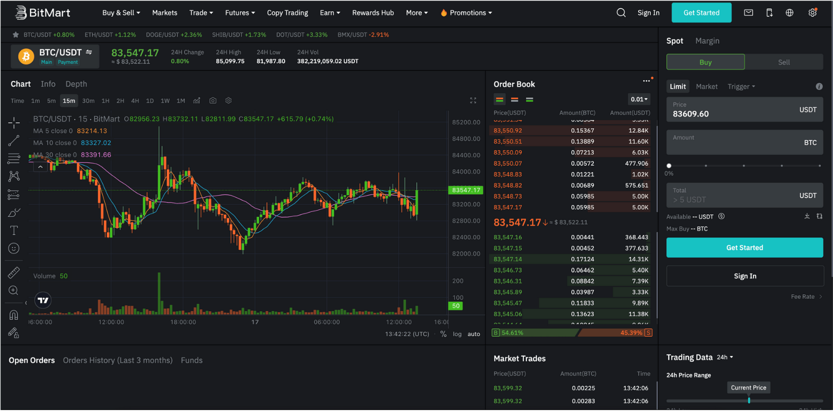Open the Rewards Hub link
This screenshot has height=411, width=833.
tap(373, 13)
